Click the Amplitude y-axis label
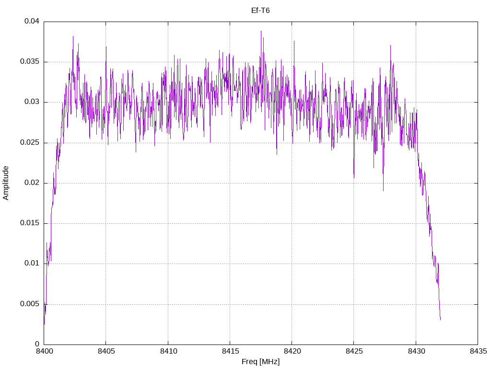 (x=6, y=183)
